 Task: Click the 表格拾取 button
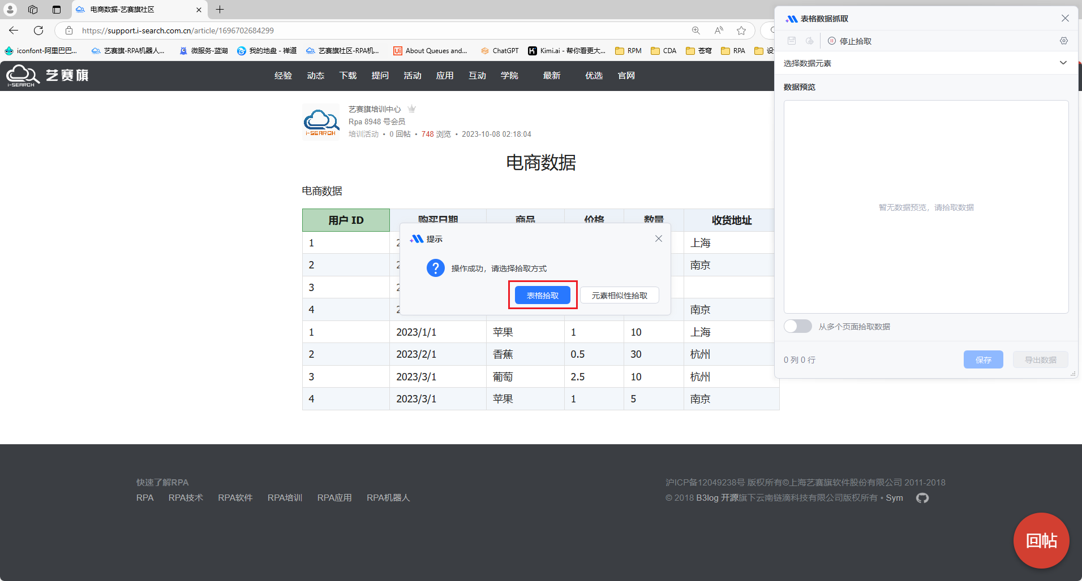(542, 295)
